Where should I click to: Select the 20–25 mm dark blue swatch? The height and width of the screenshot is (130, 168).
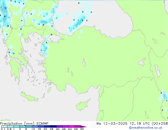pyautogui.click(x=47, y=127)
